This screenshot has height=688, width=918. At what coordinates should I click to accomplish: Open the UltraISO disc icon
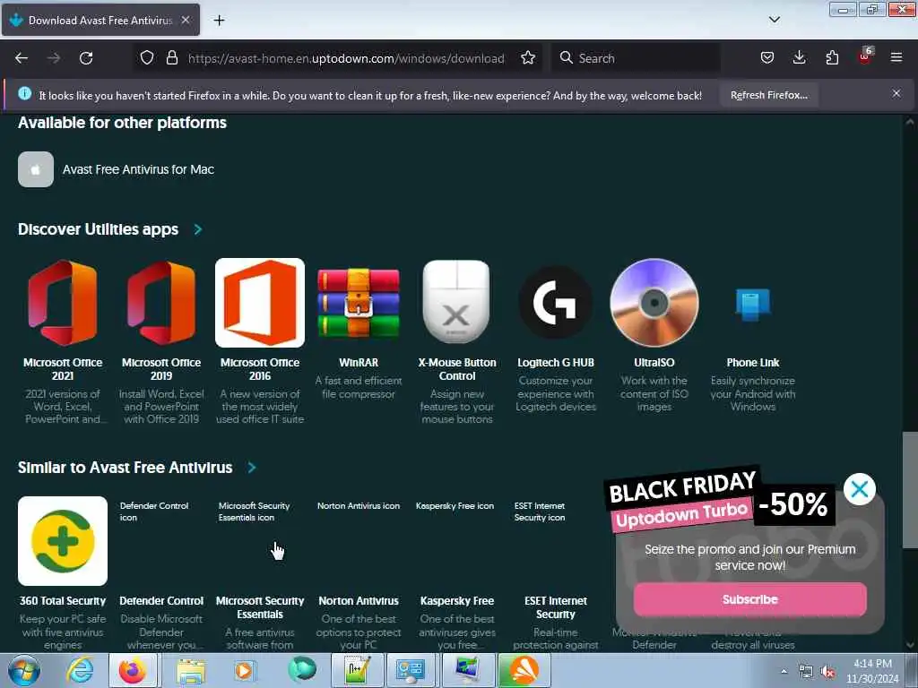654,303
